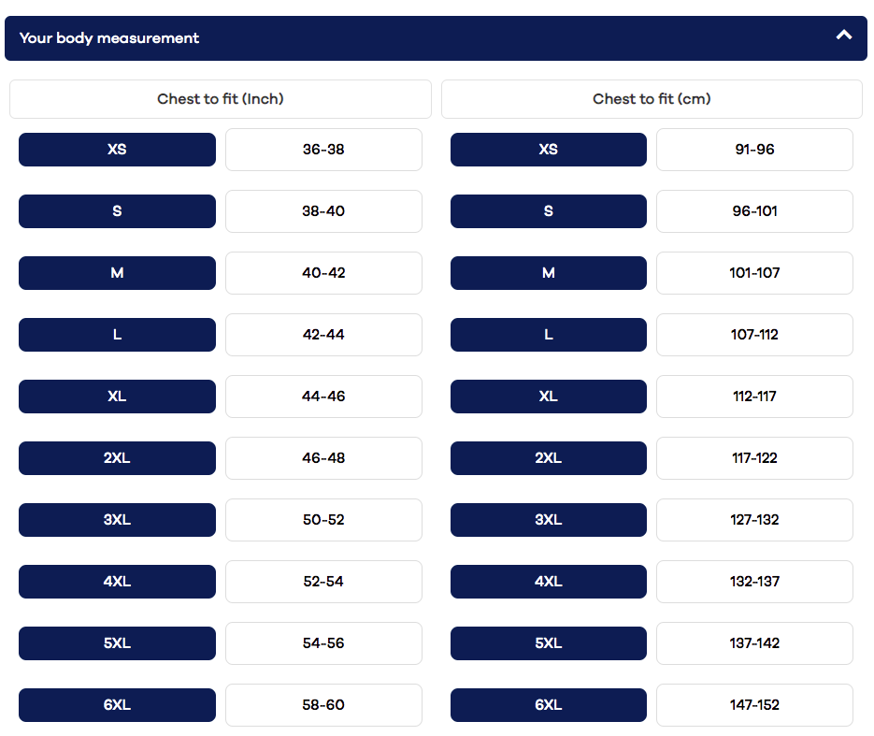Click the 42-44 inch measurement cell
The image size is (874, 736).
323,335
